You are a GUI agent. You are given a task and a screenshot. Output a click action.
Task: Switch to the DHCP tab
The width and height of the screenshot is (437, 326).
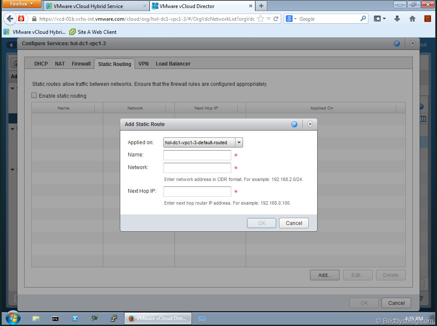point(41,64)
